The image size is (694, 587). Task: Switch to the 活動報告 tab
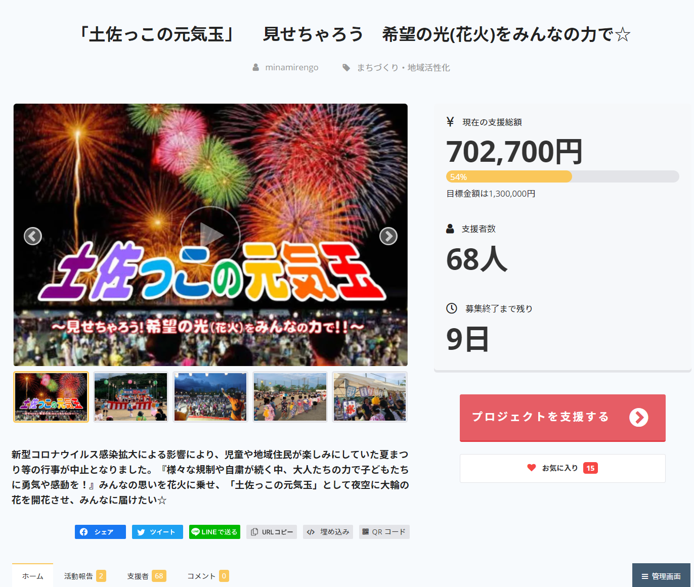(84, 576)
